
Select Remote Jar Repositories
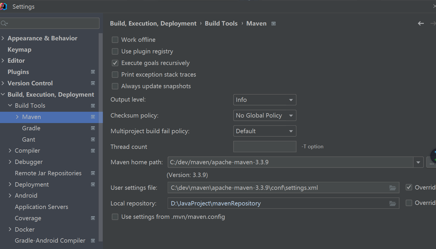click(48, 173)
